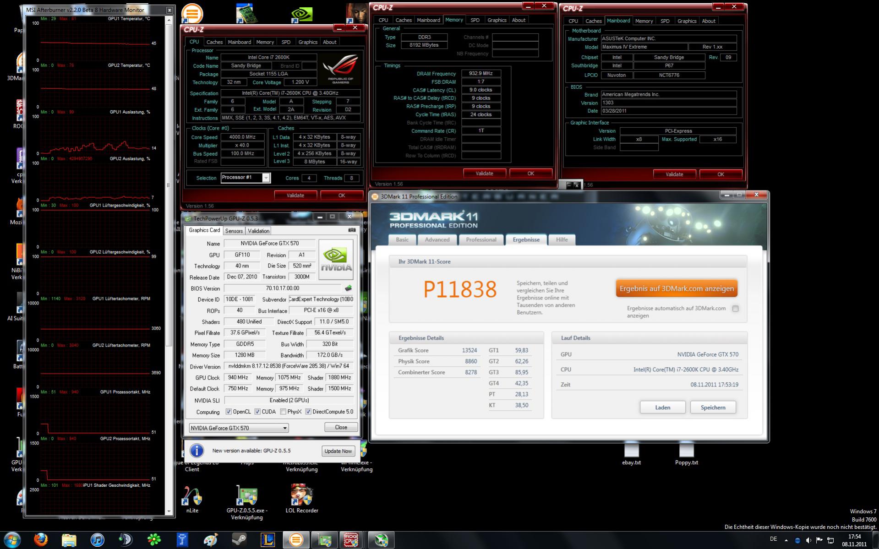
Task: Show hidden tray icons arrow
Action: point(786,540)
